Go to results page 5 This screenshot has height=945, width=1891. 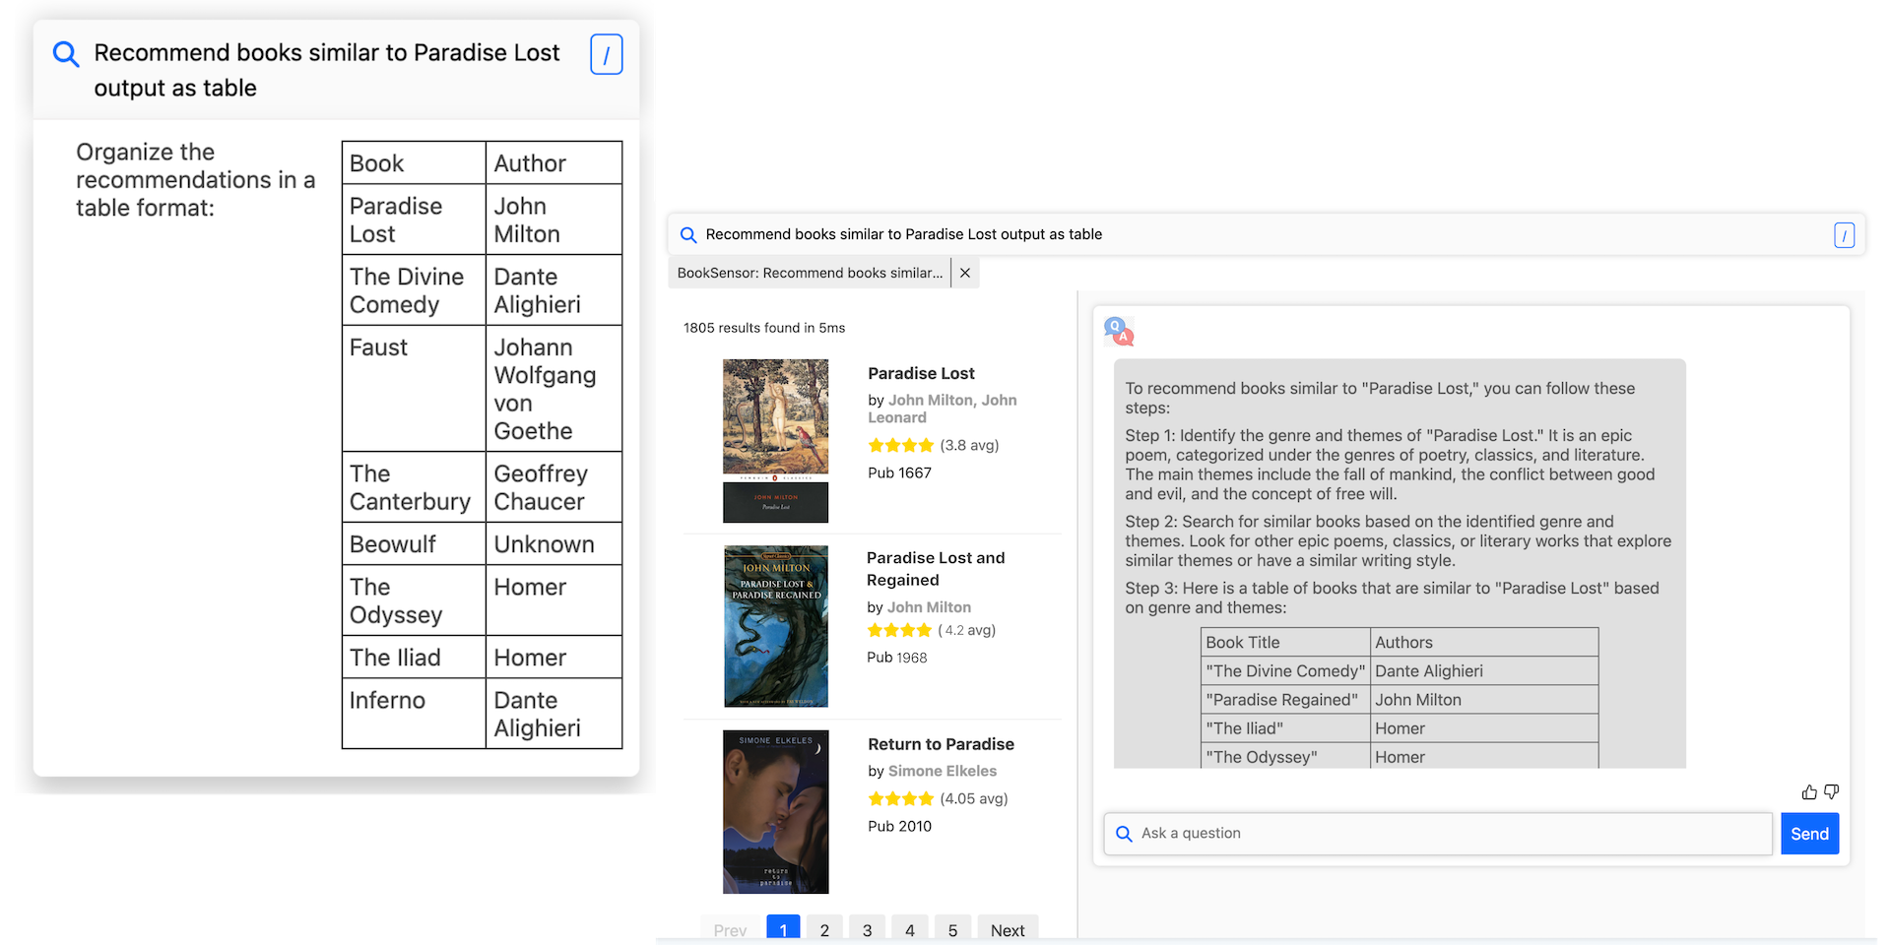click(952, 929)
